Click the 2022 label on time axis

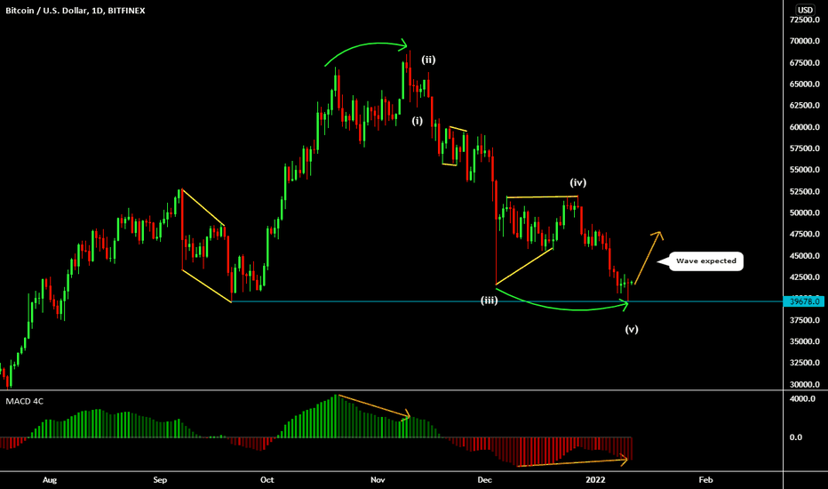click(x=595, y=480)
